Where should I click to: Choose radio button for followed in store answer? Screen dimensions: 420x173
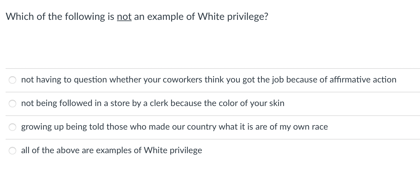(12, 104)
